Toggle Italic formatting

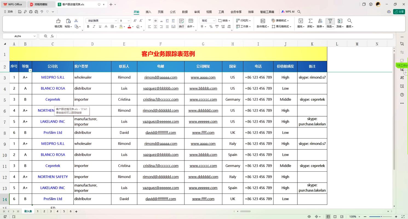pyautogui.click(x=94, y=27)
